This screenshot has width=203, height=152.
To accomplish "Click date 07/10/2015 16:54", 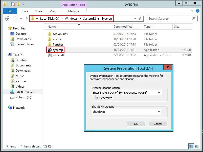I will coord(125,34).
